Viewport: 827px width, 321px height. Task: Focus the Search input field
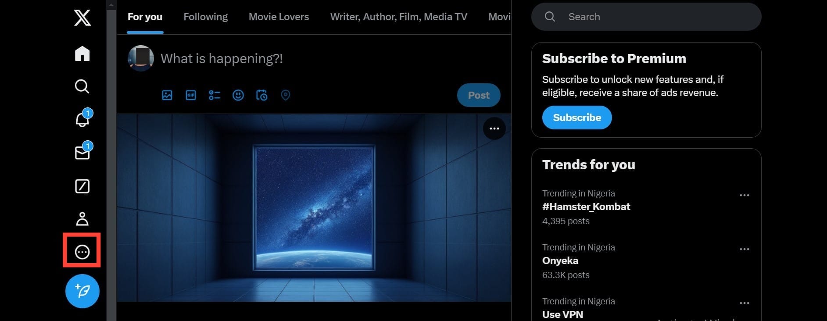click(x=646, y=17)
